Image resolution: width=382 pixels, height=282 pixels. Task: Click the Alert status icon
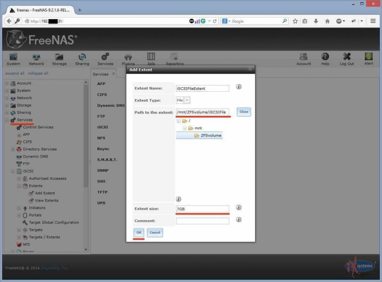pyautogui.click(x=369, y=59)
